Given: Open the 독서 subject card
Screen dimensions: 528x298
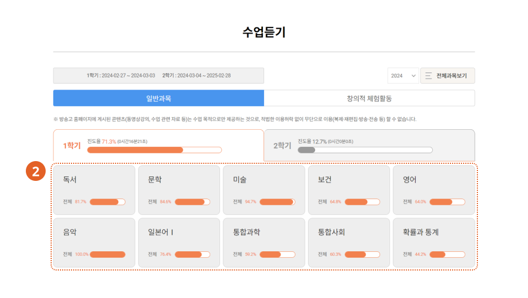Looking at the screenshot, I should (94, 190).
